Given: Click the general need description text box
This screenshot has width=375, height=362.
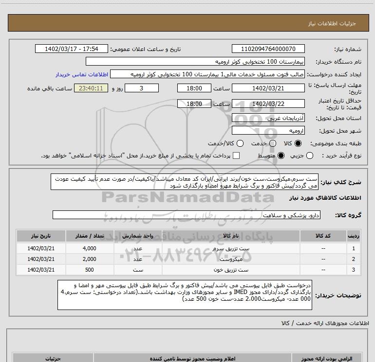Looking at the screenshot, I should coord(185,182).
